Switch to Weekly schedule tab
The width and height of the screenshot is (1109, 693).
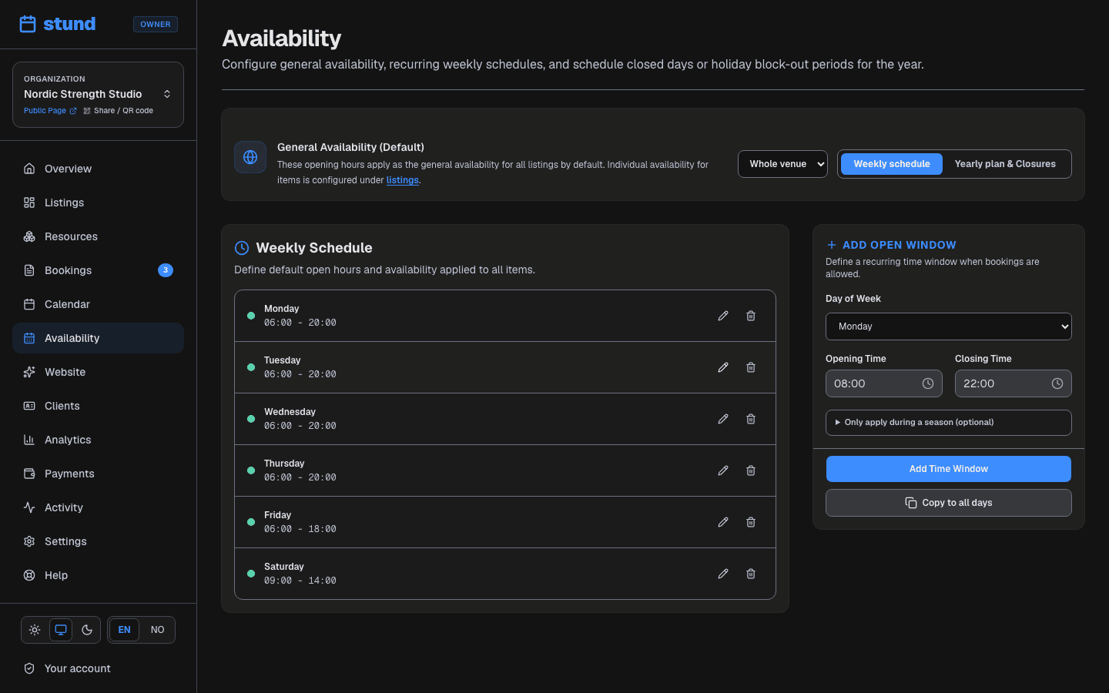(892, 164)
